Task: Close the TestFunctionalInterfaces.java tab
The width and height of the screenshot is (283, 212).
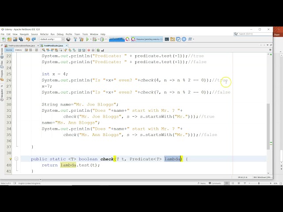Action: pos(38,45)
